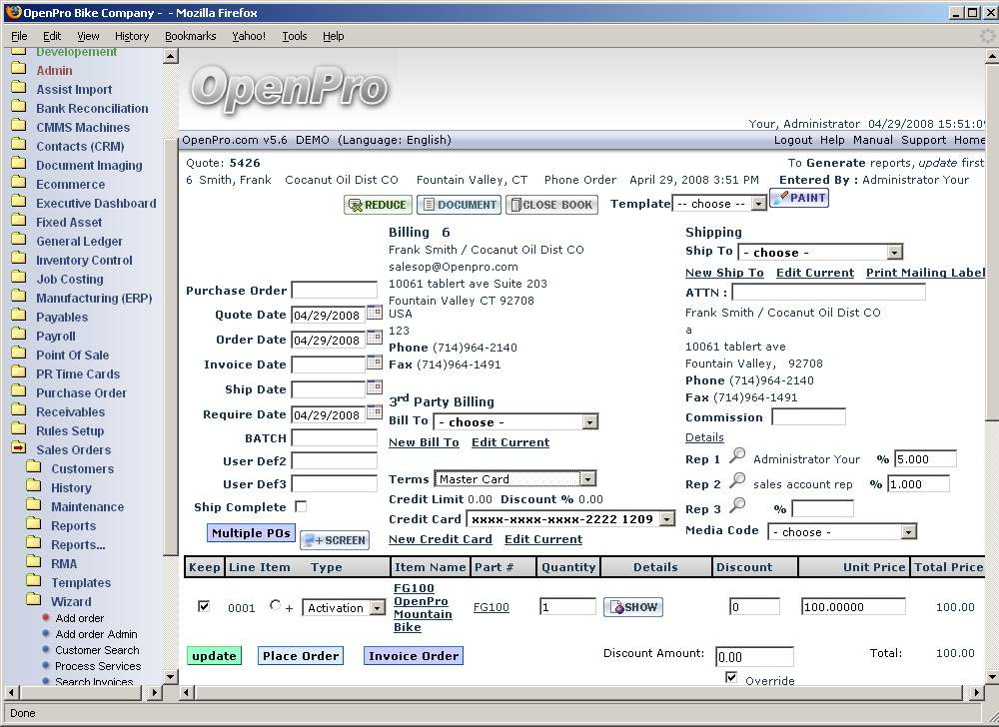Uncheck the Keep checkbox for line 0001

click(x=204, y=606)
